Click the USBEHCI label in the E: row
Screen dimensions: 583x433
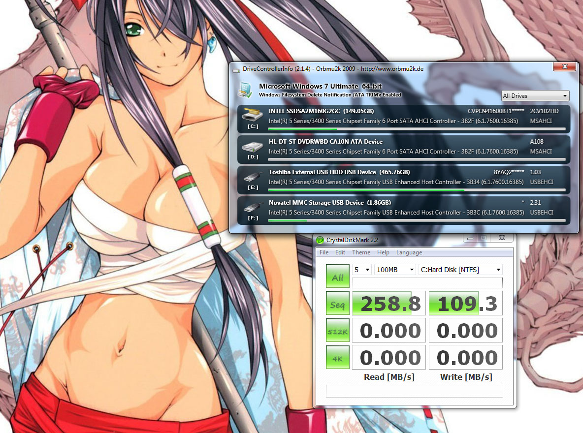click(541, 182)
